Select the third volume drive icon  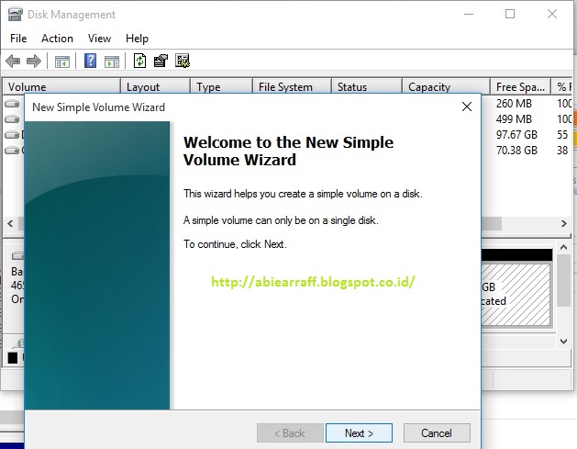(12, 135)
